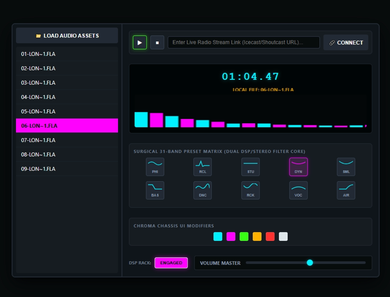Adjust the Volume Master slider
The height and width of the screenshot is (297, 390).
tap(305, 263)
